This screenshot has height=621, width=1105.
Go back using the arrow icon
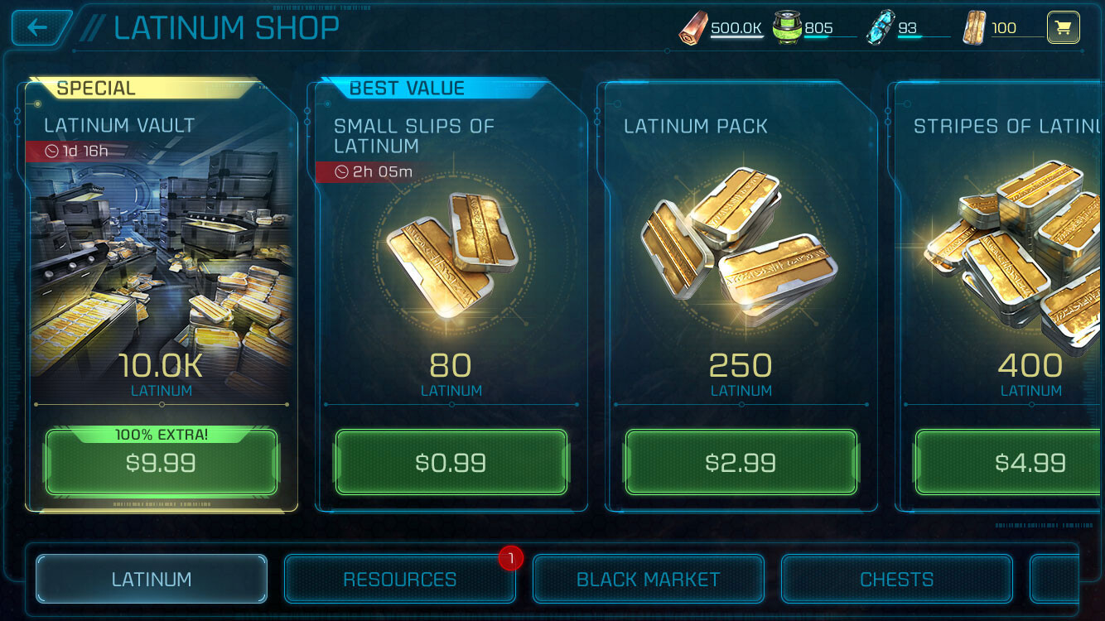[37, 27]
